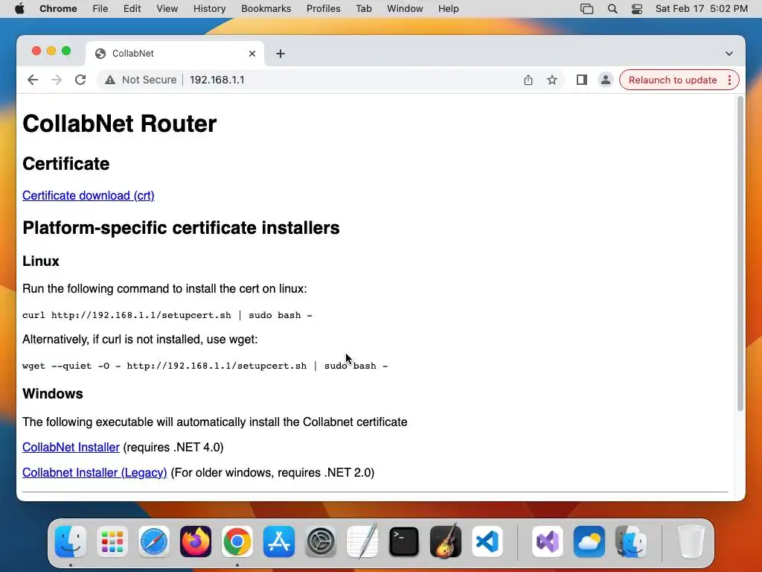Open Collabnet Installer (Legacy) link

pos(95,472)
